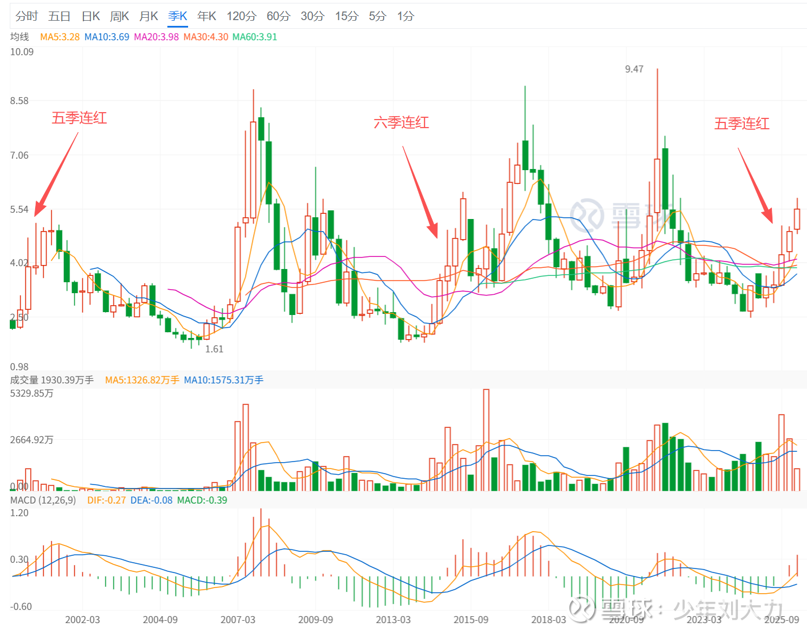Switch to the 60分 interval tab

point(278,16)
